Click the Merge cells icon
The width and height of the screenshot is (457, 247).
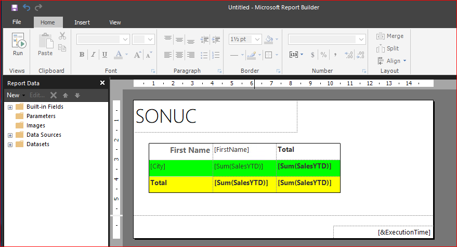tap(390, 36)
